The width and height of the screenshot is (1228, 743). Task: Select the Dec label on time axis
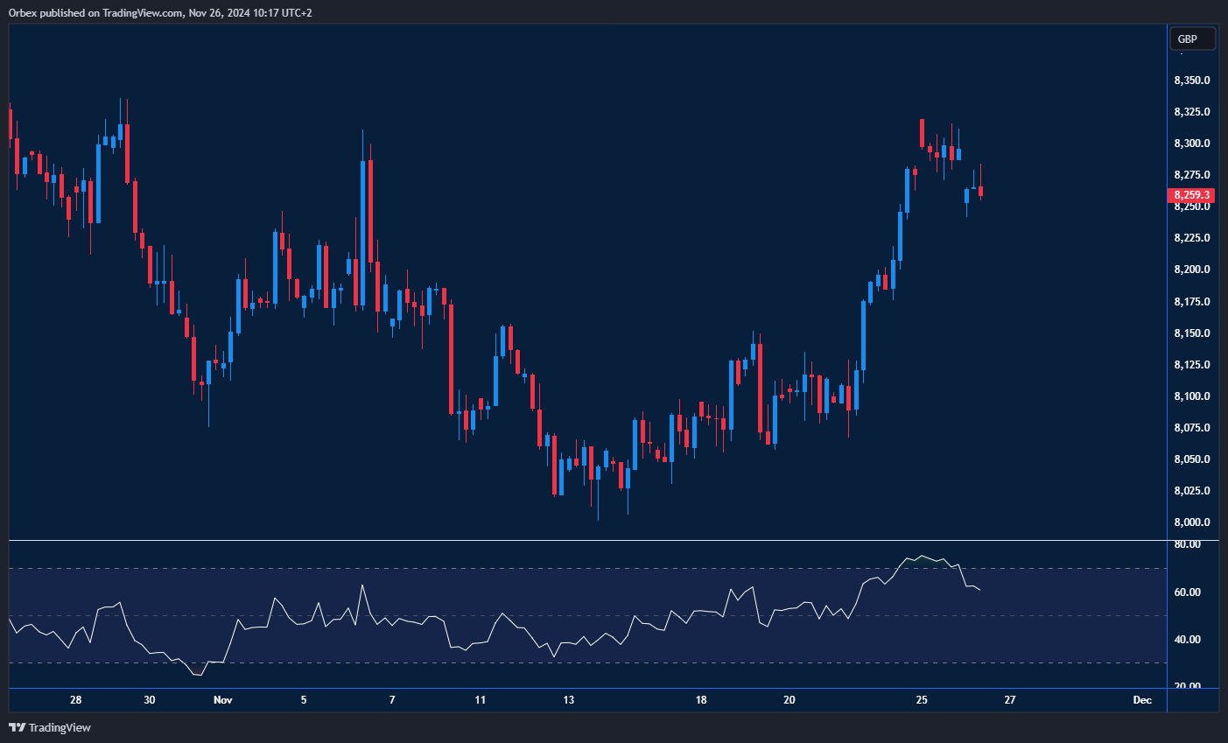1141,700
